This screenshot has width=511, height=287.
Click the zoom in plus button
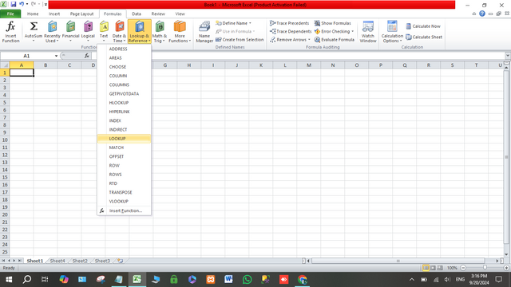point(506,268)
